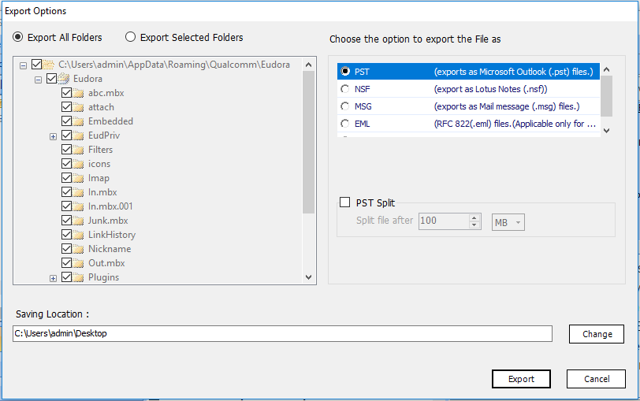
Task: Click the LinkHistory folder icon
Action: tap(79, 235)
